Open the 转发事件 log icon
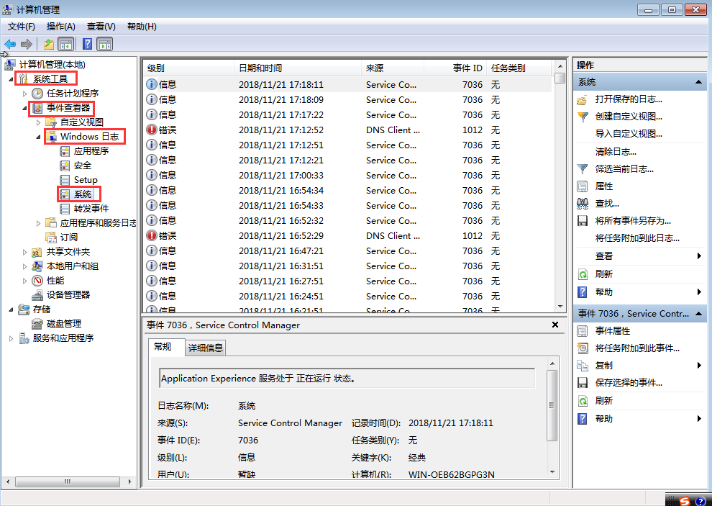The height and width of the screenshot is (506, 712). tap(65, 209)
